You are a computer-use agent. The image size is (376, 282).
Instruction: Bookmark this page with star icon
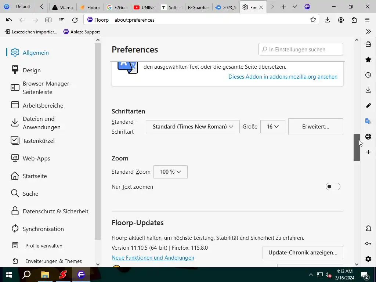click(x=313, y=20)
